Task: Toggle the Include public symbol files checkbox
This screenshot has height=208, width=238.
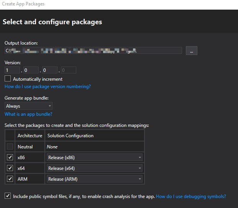Action: tap(8, 196)
